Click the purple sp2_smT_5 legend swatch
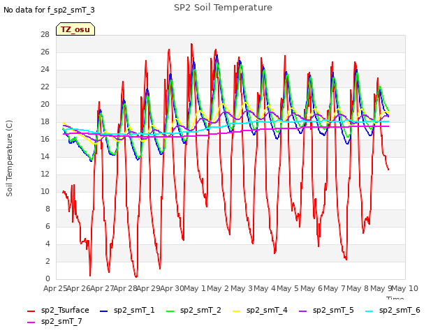The height and width of the screenshot is (335, 447). pyautogui.click(x=302, y=311)
